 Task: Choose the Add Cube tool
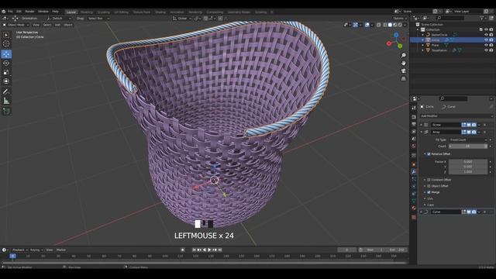pos(6,111)
